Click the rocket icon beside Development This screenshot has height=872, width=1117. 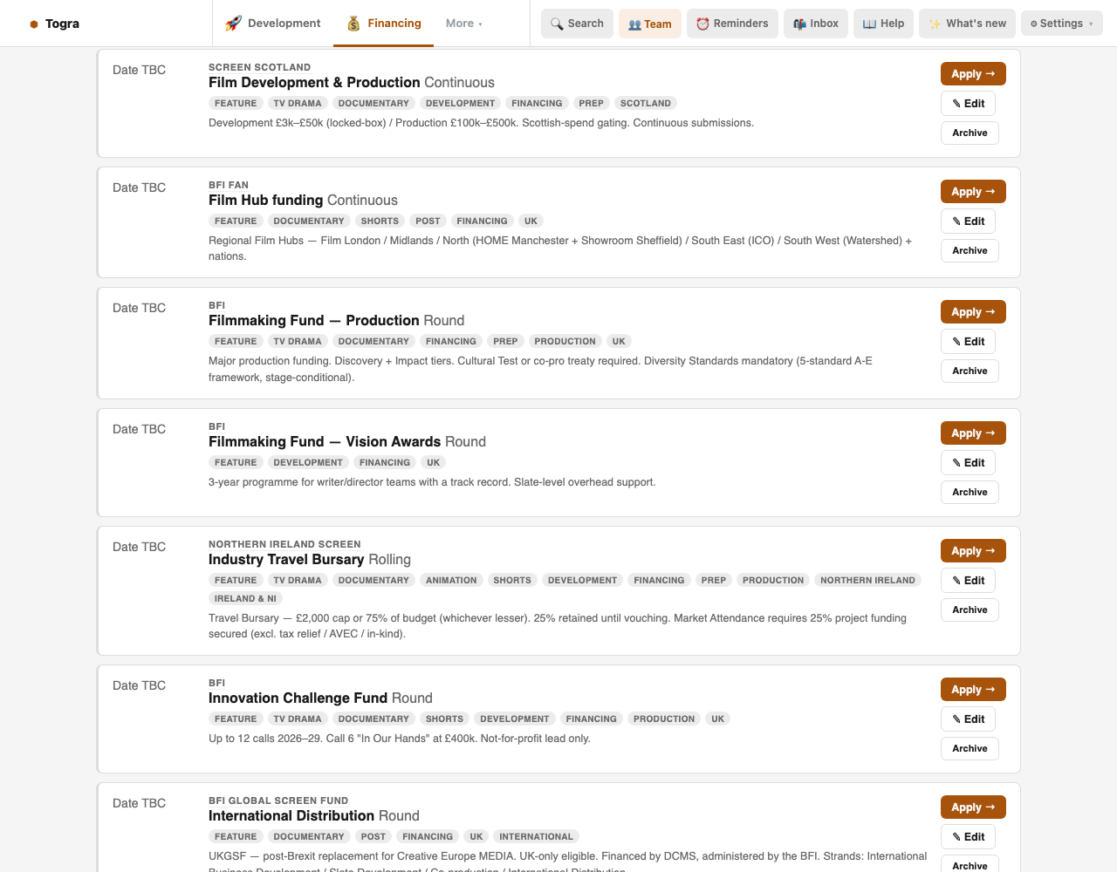pyautogui.click(x=233, y=24)
